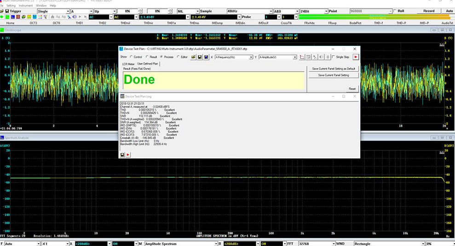Screen dimensions: 455x246
Task: Click the red run arrow in Device Test Plan
Action: click(x=356, y=57)
